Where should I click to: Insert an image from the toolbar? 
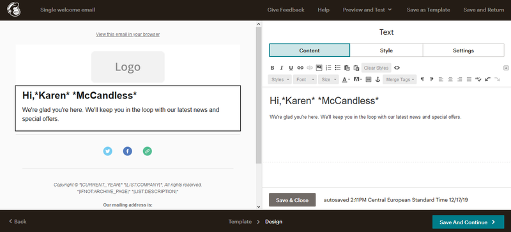coord(319,68)
